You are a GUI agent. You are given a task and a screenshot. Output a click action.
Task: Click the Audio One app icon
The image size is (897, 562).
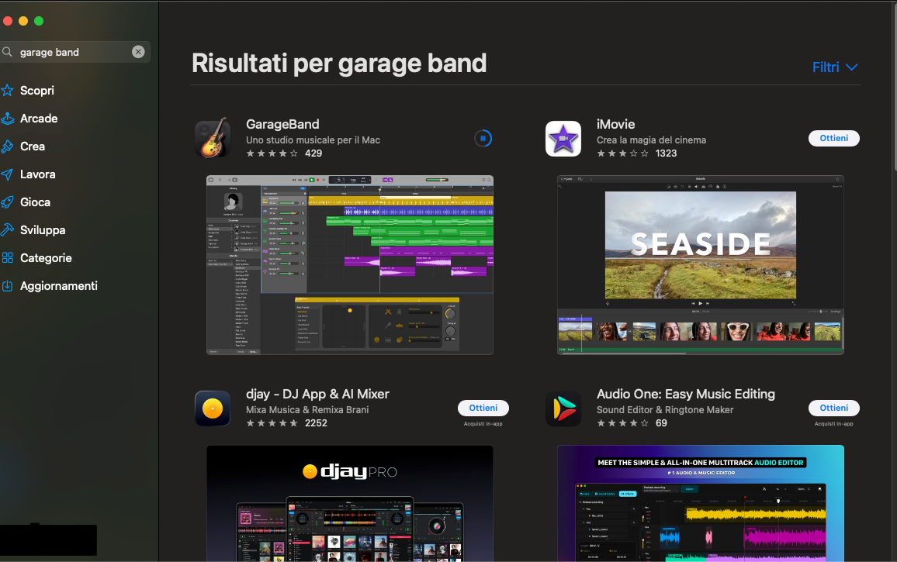563,409
